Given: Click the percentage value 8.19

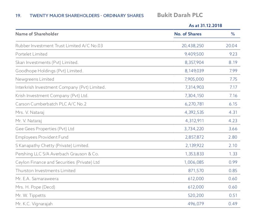Looking at the screenshot, I should tap(233, 62).
